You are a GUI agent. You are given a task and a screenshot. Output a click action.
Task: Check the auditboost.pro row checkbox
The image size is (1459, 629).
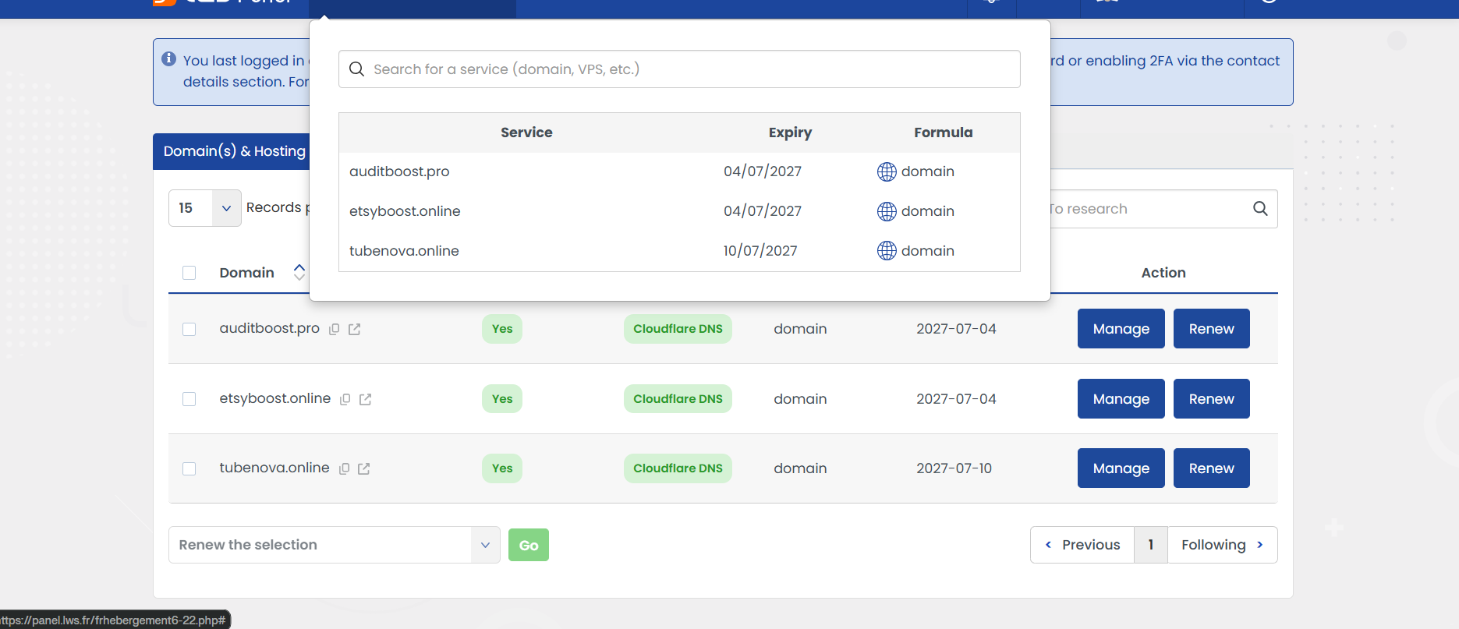pos(189,329)
